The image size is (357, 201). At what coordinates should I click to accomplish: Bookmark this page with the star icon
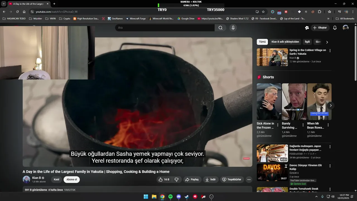tap(263, 12)
